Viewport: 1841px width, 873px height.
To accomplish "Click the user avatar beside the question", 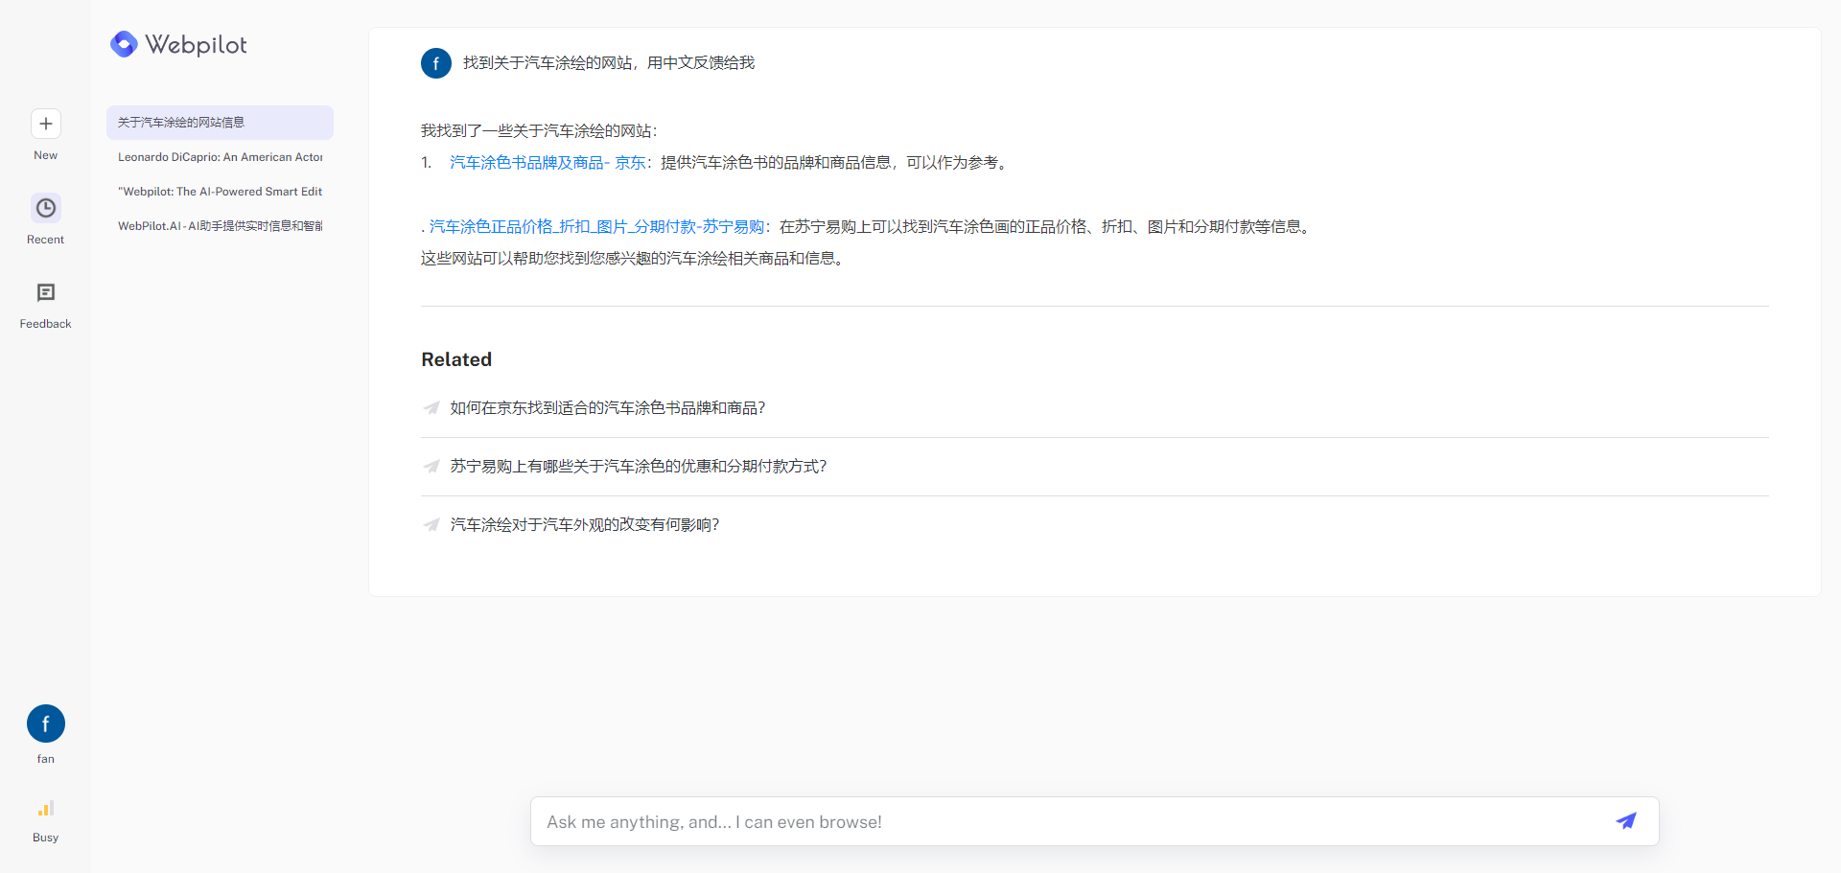I will [x=436, y=63].
